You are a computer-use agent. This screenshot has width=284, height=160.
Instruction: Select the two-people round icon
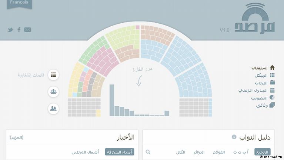coord(53,109)
